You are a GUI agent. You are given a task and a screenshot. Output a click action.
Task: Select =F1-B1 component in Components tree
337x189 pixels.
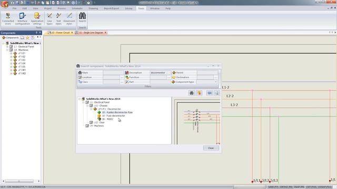pos(22,53)
